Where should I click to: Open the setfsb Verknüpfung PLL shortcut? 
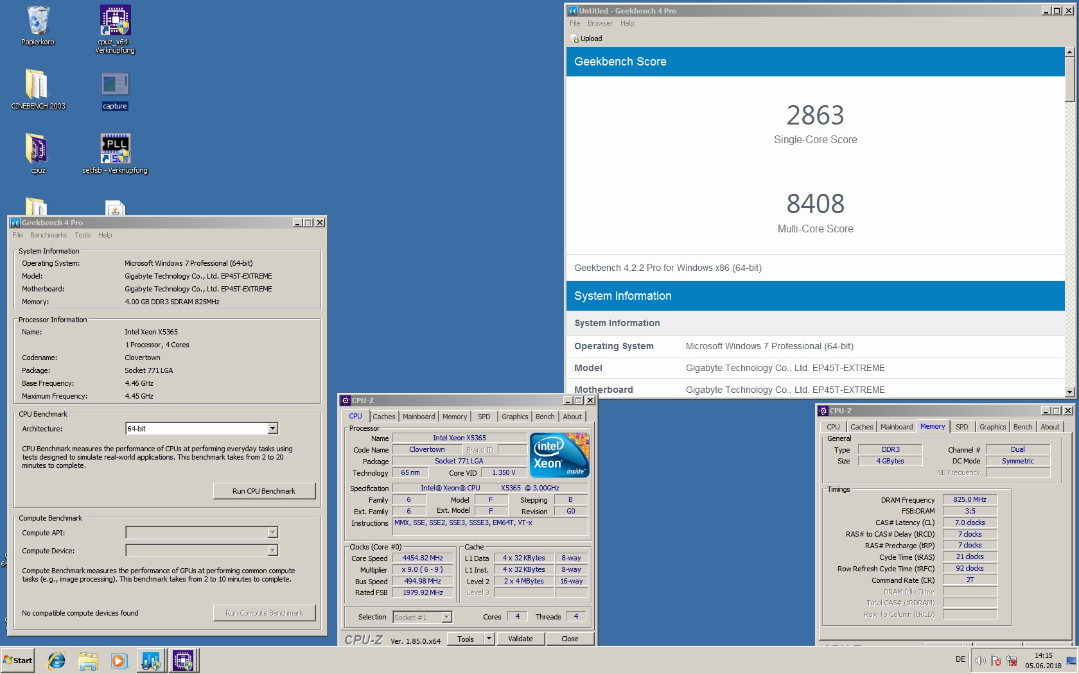tap(115, 154)
